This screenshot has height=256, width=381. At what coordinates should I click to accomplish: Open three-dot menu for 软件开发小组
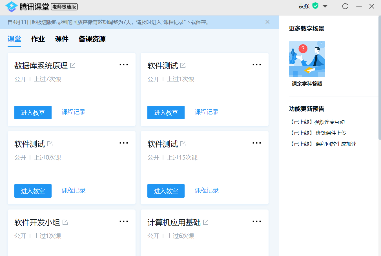[123, 221]
